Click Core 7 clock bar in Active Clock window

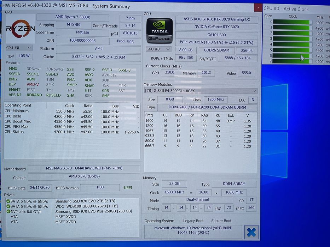pyautogui.click(x=293, y=61)
